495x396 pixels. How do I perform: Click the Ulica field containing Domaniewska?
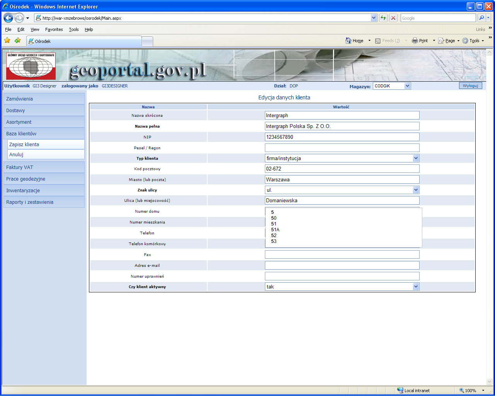[342, 200]
